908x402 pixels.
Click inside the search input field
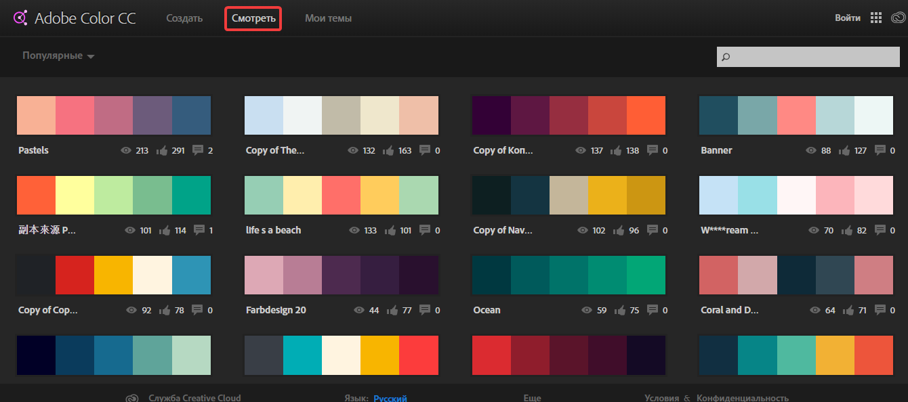pyautogui.click(x=806, y=57)
